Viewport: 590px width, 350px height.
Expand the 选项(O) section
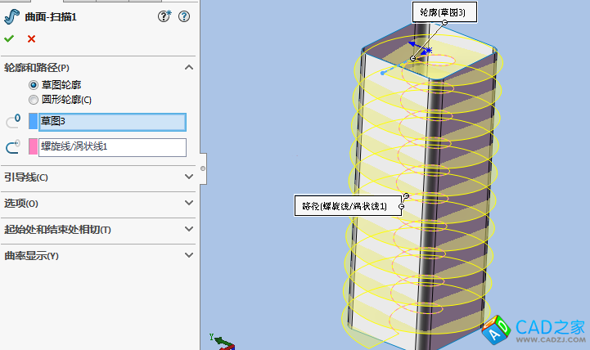tap(188, 203)
